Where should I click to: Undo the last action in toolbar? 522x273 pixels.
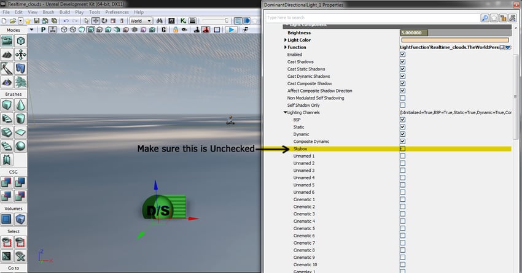coord(66,21)
